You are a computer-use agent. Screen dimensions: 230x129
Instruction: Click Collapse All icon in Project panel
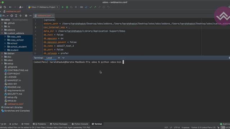20,16
